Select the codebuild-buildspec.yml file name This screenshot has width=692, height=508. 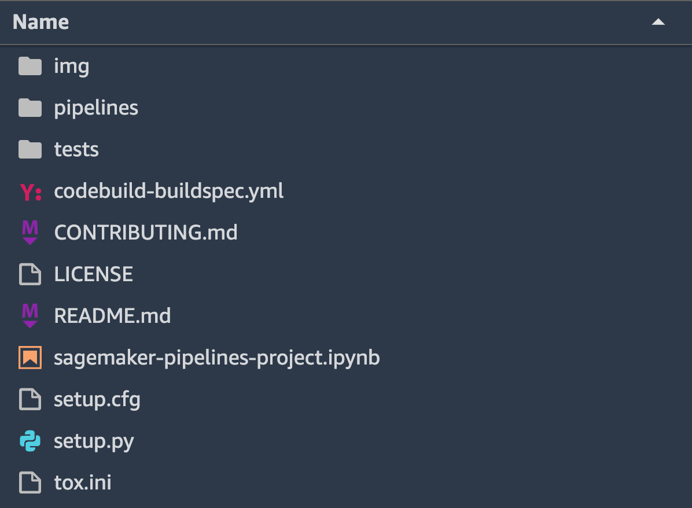point(169,191)
